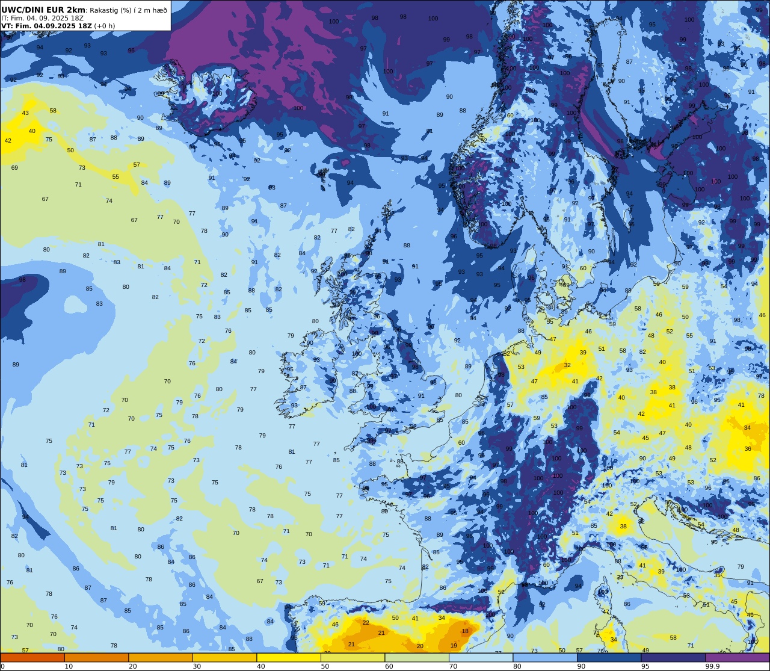Select the bright yellow 40–50 legend swatch
This screenshot has height=671, width=770.
click(x=289, y=657)
